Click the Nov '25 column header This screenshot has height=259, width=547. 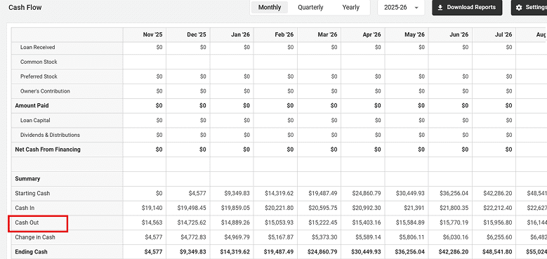coord(153,34)
